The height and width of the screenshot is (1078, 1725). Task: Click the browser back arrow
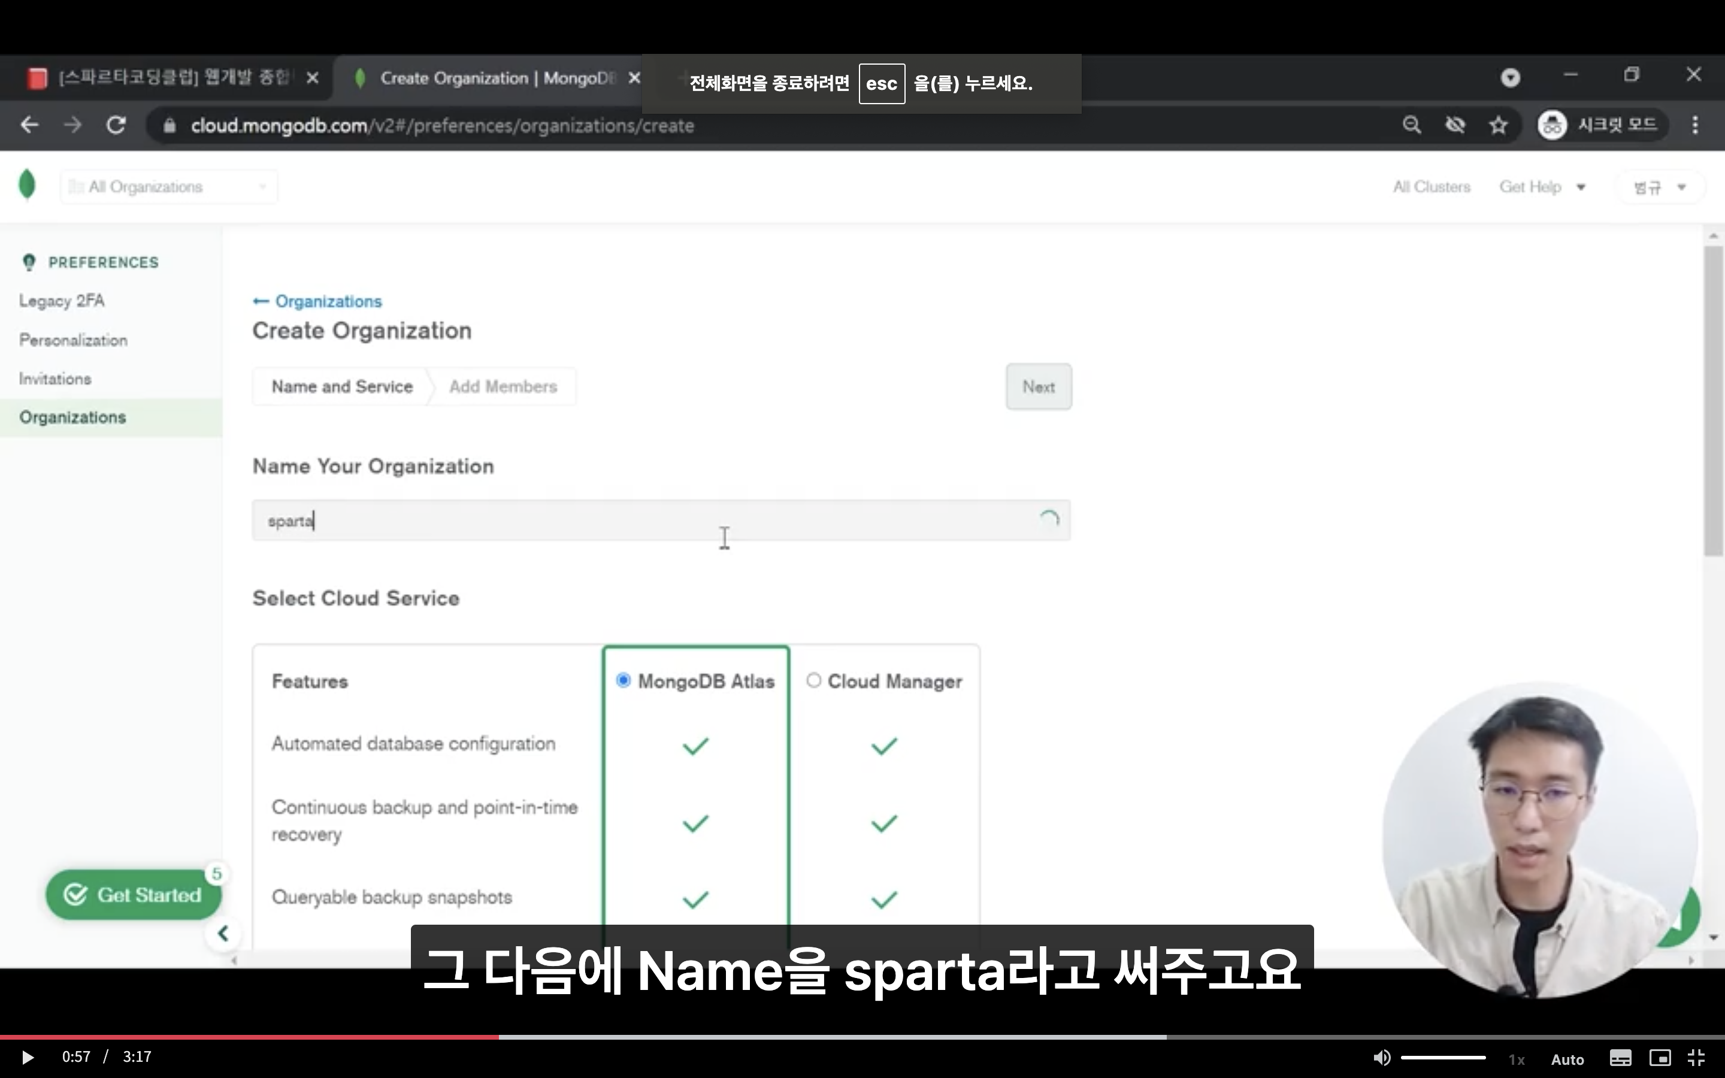click(29, 126)
